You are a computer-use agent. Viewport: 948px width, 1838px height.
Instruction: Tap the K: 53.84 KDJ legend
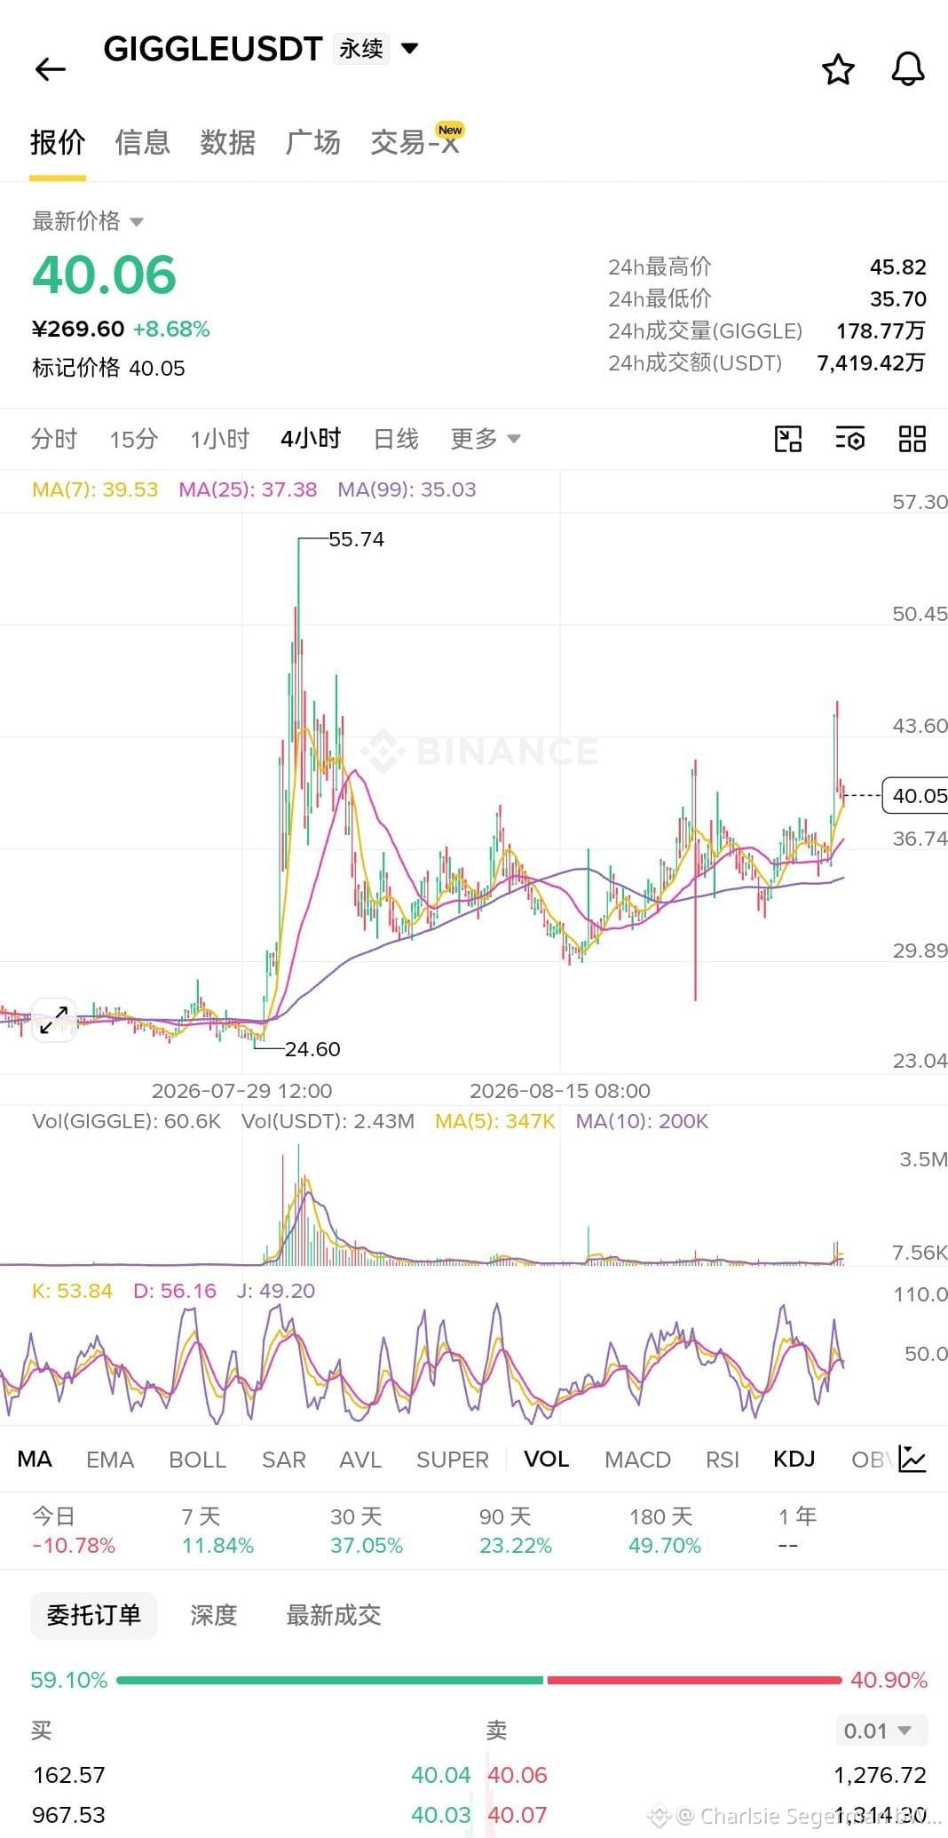(73, 1291)
